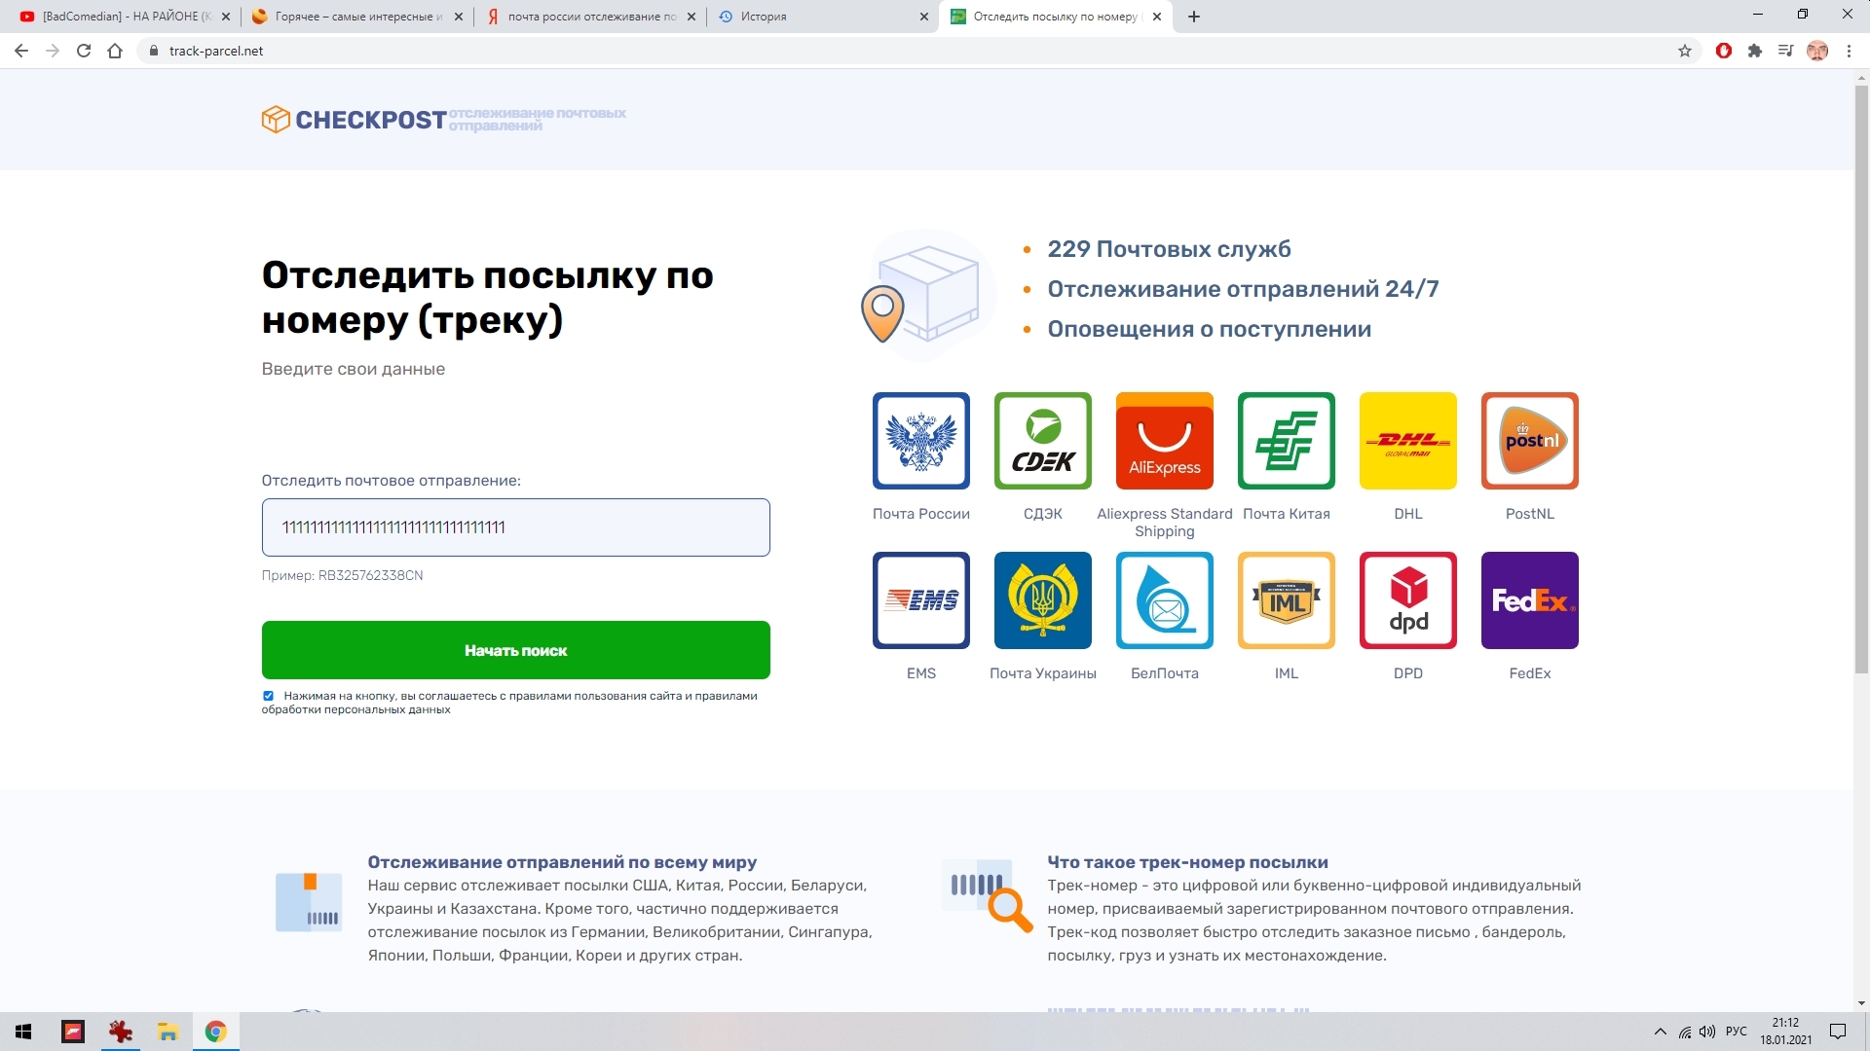Viewport: 1870px width, 1051px height.
Task: Click the Начать поиск button
Action: click(x=515, y=650)
